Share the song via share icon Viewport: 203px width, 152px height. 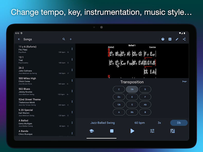click(x=184, y=39)
